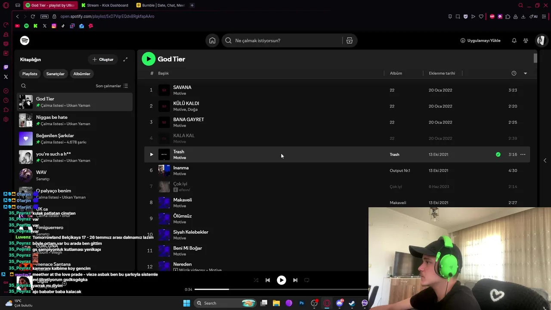Skip to the next track

[x=295, y=280]
